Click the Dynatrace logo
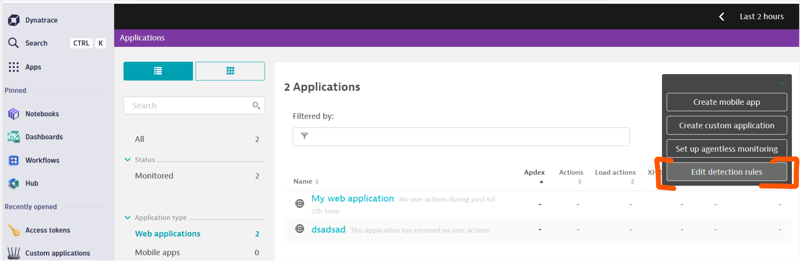The height and width of the screenshot is (261, 800). click(14, 20)
